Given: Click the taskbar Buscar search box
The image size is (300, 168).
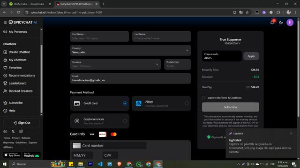Looking at the screenshot, I should pyautogui.click(x=29, y=164).
